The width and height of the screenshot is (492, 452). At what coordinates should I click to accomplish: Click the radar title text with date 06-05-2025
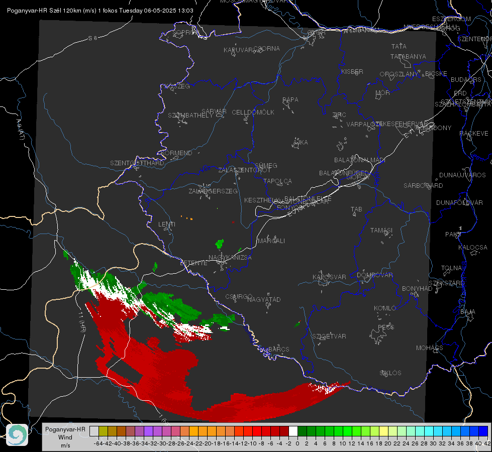[100, 11]
